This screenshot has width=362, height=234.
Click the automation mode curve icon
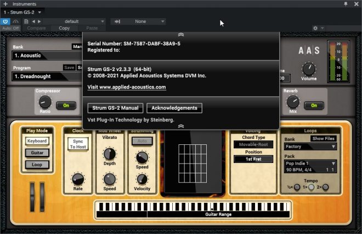[16, 21]
